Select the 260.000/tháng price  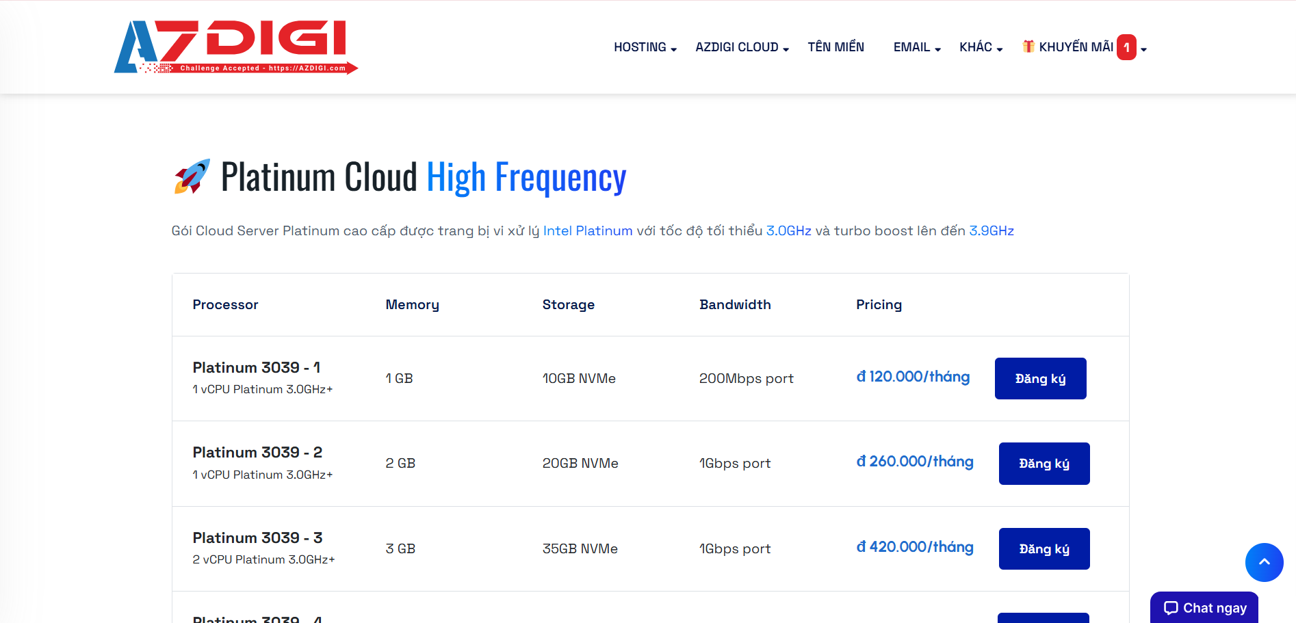[x=915, y=462]
